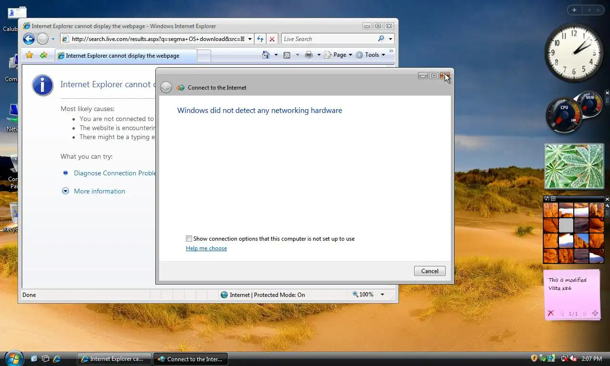Click the RSS Feeds icon in IE toolbar
610x366 pixels.
click(x=287, y=55)
